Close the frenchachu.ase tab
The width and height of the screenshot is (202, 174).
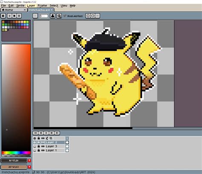point(52,10)
